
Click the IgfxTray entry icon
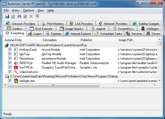point(16,54)
